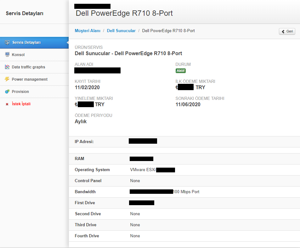
Task: Click the İLK ÖDEME MIKTARI label
Action: (x=195, y=81)
